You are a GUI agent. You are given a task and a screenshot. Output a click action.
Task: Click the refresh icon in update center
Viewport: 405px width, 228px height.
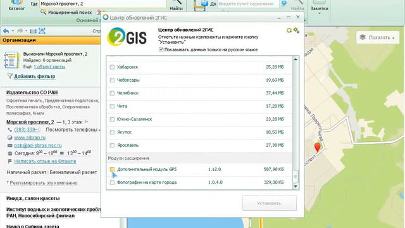click(x=289, y=30)
